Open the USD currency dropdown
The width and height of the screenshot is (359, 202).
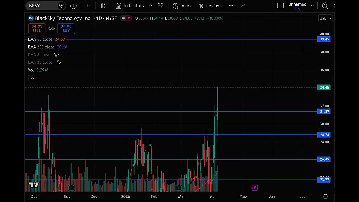[325, 18]
